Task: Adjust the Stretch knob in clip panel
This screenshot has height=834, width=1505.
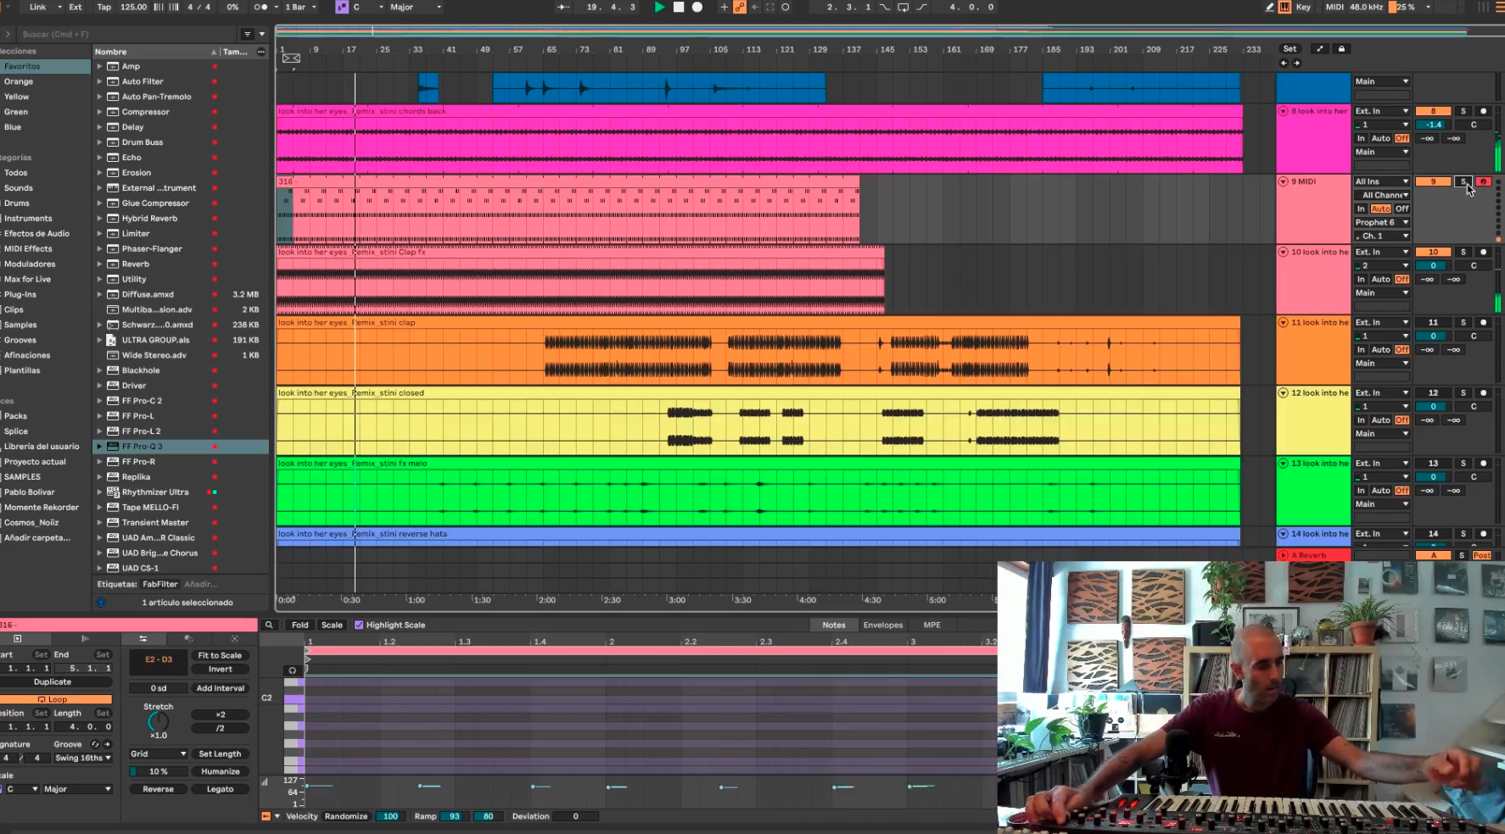Action: coord(158,721)
